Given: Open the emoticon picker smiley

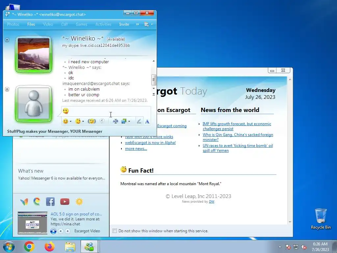Looking at the screenshot, I should tap(65, 121).
